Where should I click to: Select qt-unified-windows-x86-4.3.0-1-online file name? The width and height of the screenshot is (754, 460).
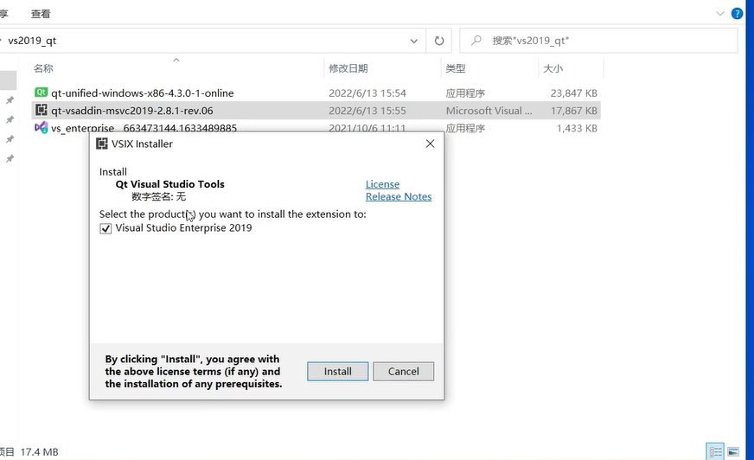point(143,93)
